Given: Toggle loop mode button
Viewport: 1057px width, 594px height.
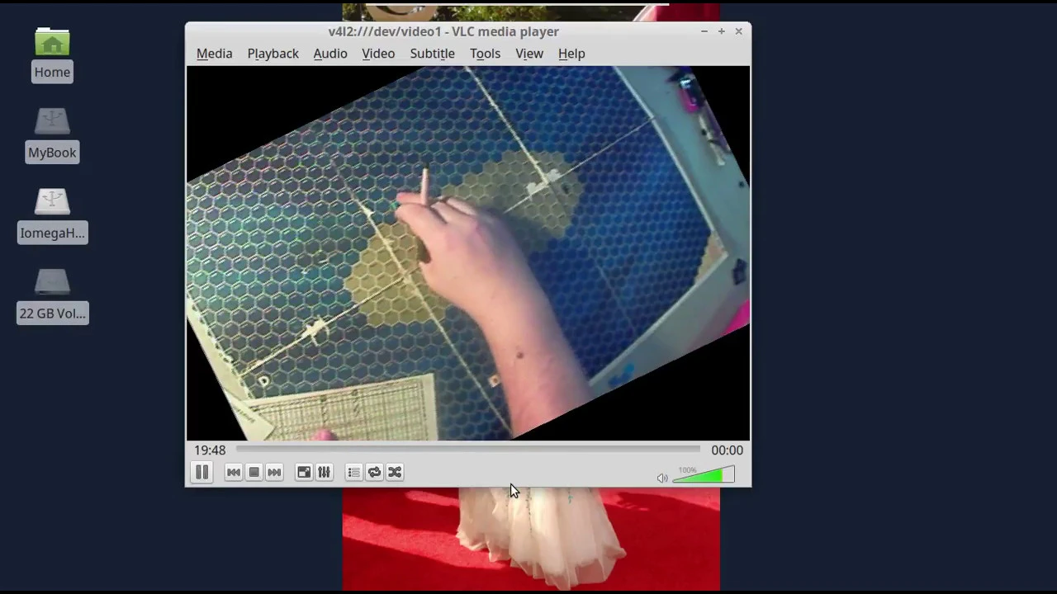Looking at the screenshot, I should 374,472.
